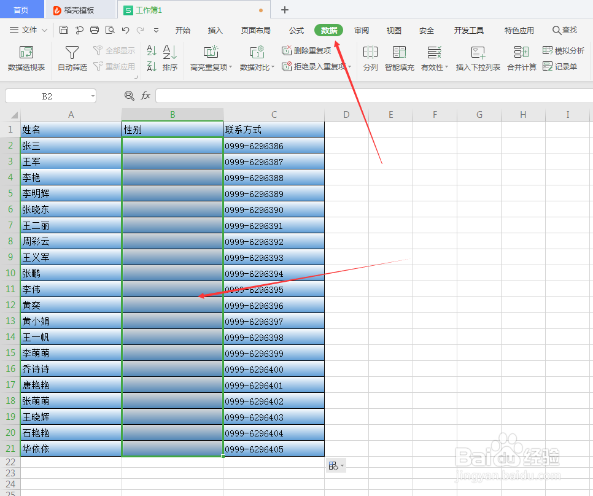Screen dimensions: 593x496
Task: Switch to Home (首页) window tab
Action: pos(21,9)
